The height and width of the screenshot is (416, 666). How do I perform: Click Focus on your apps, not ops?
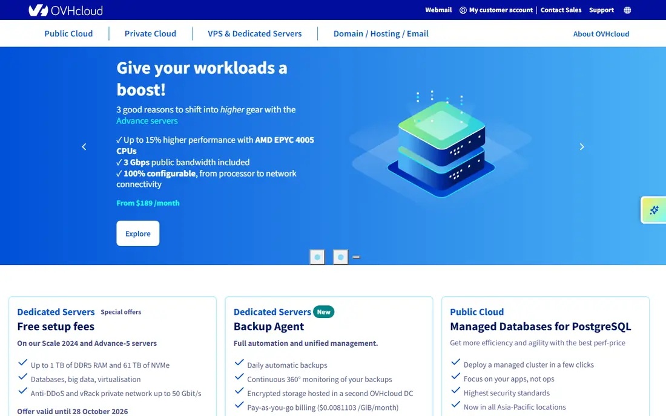[x=509, y=379]
